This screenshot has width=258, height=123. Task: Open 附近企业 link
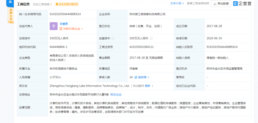click(116, 95)
